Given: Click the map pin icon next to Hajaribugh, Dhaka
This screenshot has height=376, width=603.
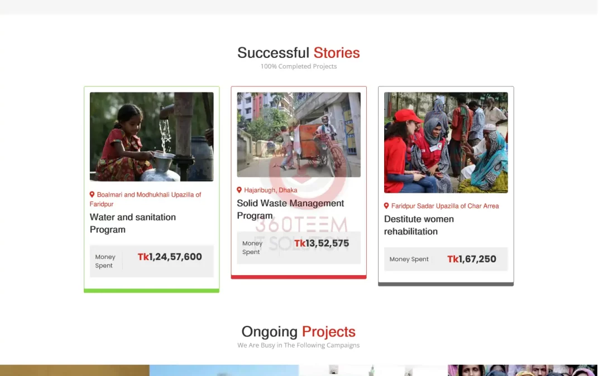Looking at the screenshot, I should click(240, 190).
